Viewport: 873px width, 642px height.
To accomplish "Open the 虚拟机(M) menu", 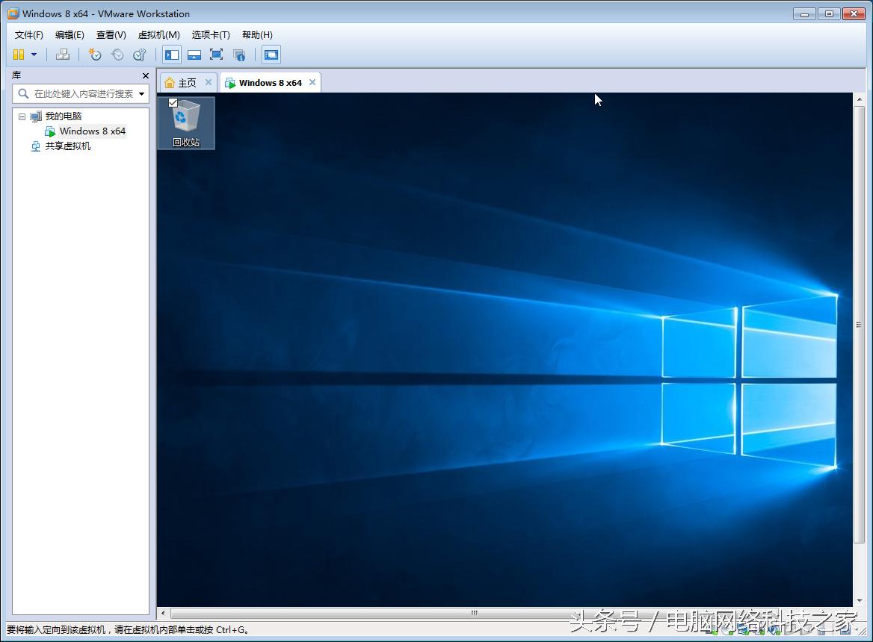I will point(158,35).
